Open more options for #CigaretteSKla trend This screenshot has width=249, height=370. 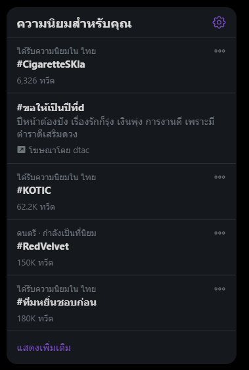click(219, 51)
